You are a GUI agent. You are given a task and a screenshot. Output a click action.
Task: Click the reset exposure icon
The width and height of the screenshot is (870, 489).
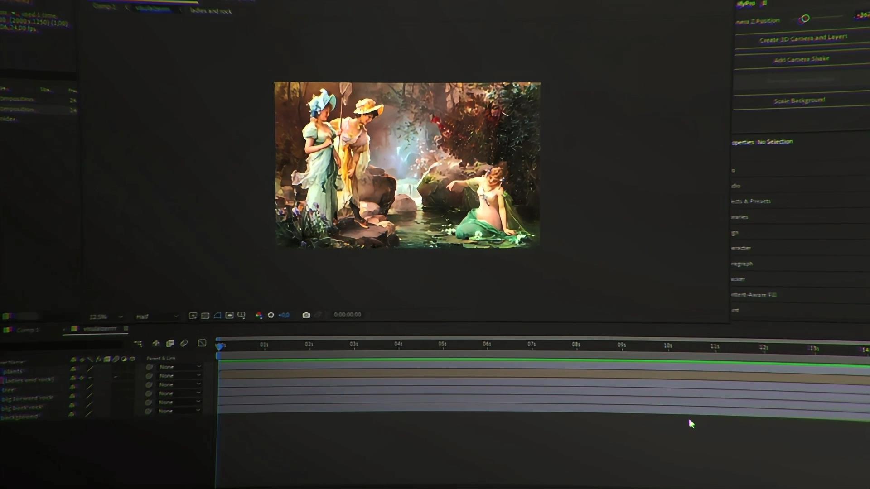(x=271, y=315)
